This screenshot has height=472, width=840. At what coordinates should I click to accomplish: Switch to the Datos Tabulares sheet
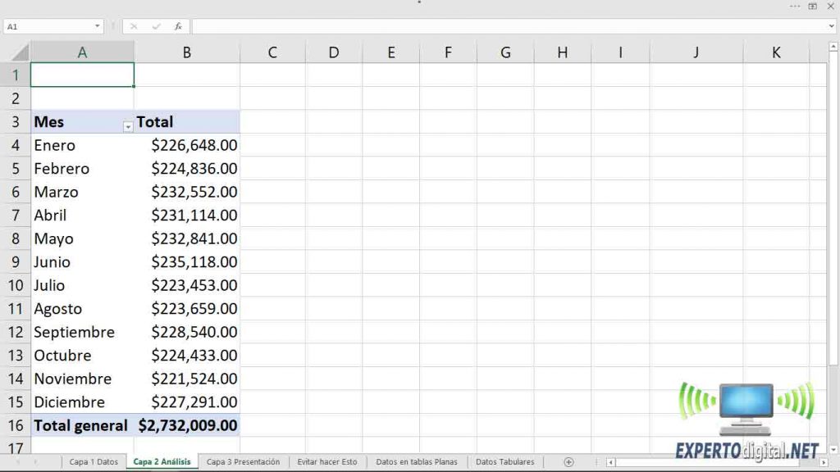click(505, 461)
